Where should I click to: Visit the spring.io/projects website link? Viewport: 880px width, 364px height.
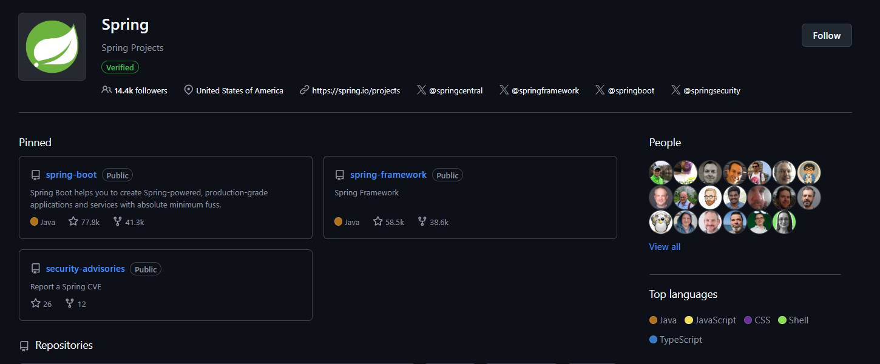pyautogui.click(x=356, y=90)
